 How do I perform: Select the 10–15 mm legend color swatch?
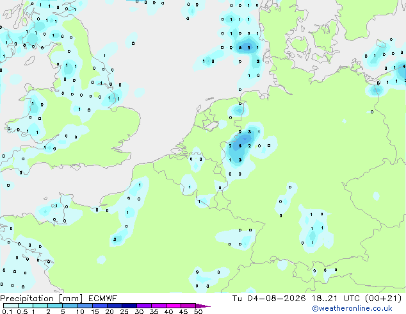(85, 306)
